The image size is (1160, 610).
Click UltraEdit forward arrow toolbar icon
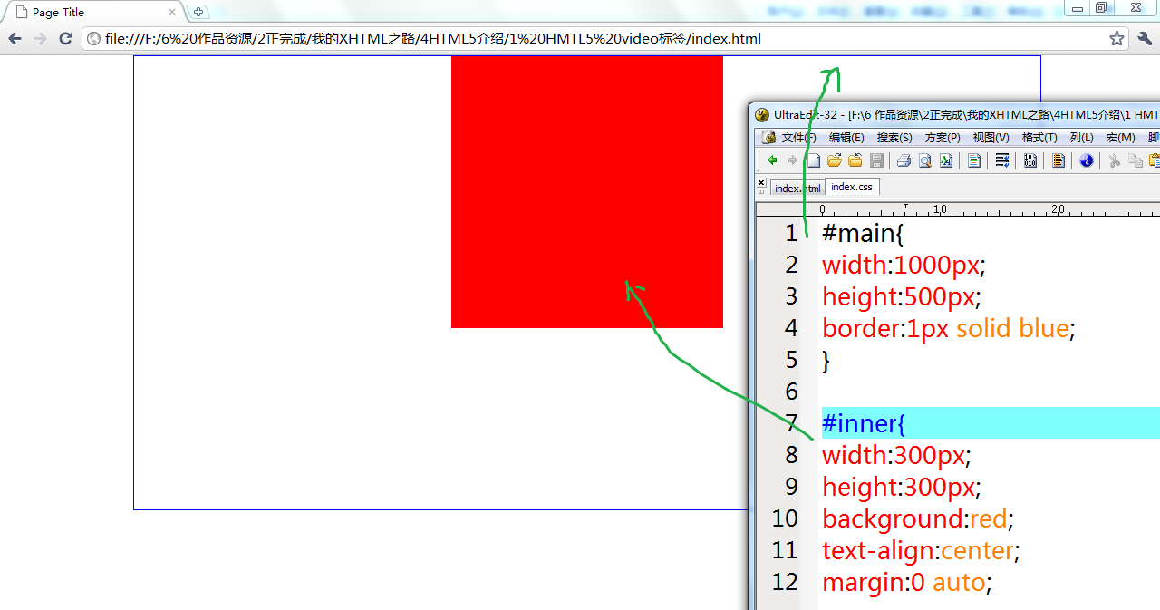pos(793,160)
